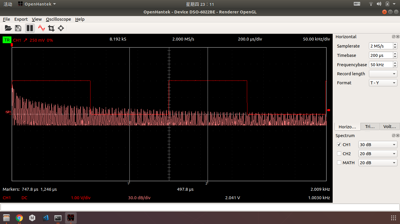Click the 200.0 µs/div timebase readout
The height and width of the screenshot is (224, 400).
pyautogui.click(x=250, y=39)
